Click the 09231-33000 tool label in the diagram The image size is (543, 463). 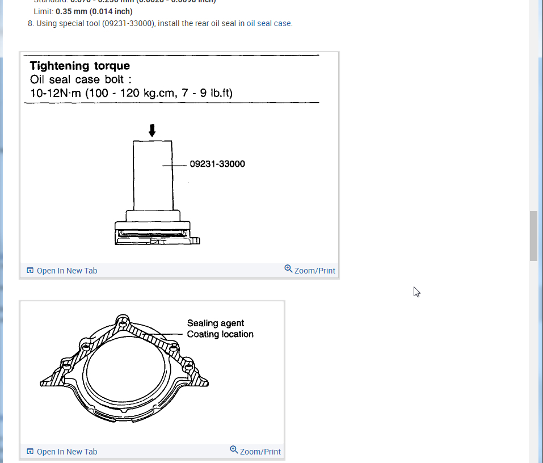217,164
